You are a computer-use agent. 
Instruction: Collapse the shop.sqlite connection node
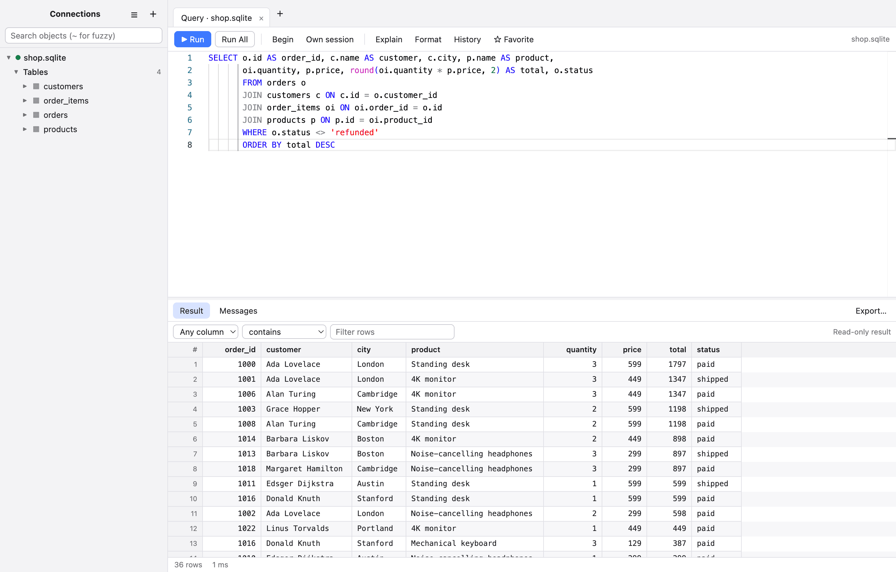9,58
